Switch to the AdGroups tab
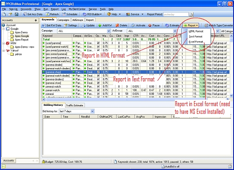 [x=77, y=20]
